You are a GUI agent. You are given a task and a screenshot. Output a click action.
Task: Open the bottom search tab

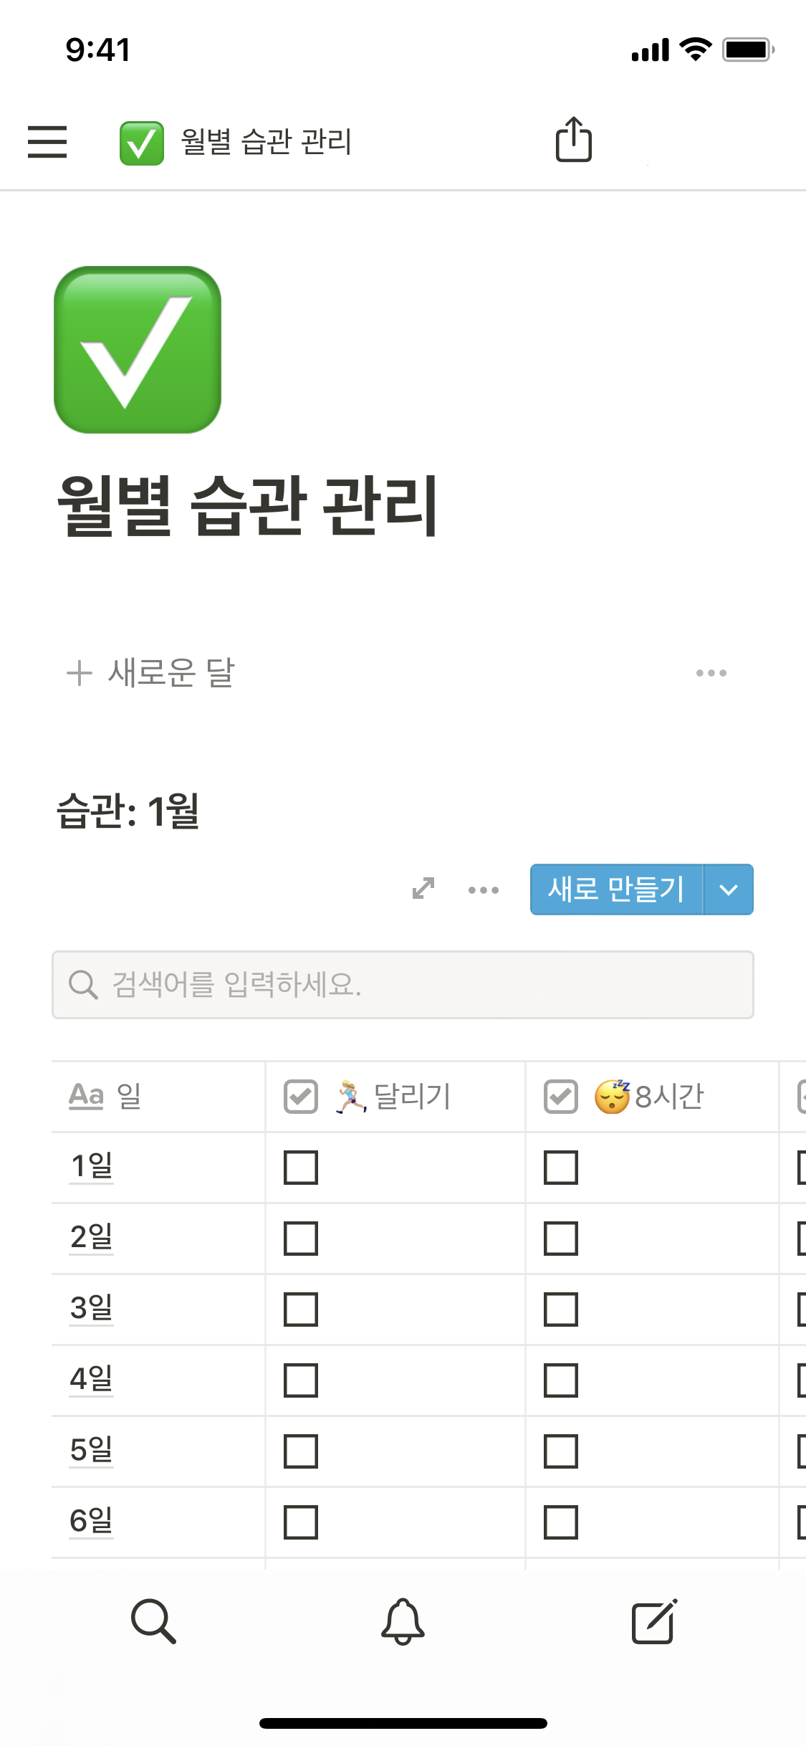click(153, 1621)
